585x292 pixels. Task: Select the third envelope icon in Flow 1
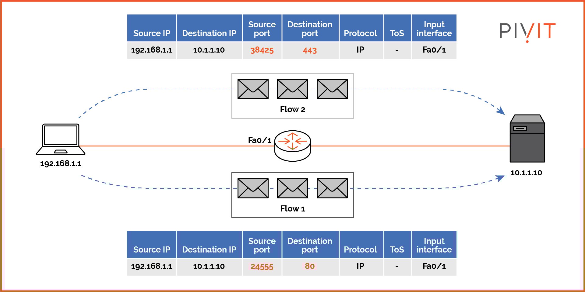tap(332, 187)
